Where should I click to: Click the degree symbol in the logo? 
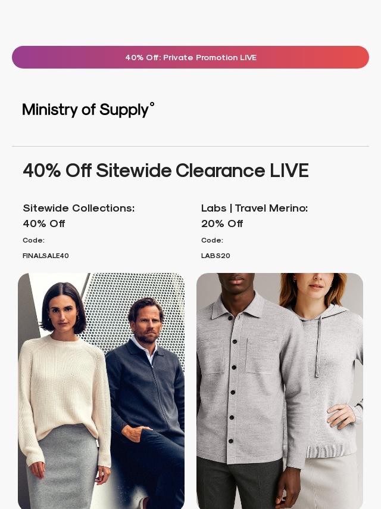click(152, 104)
